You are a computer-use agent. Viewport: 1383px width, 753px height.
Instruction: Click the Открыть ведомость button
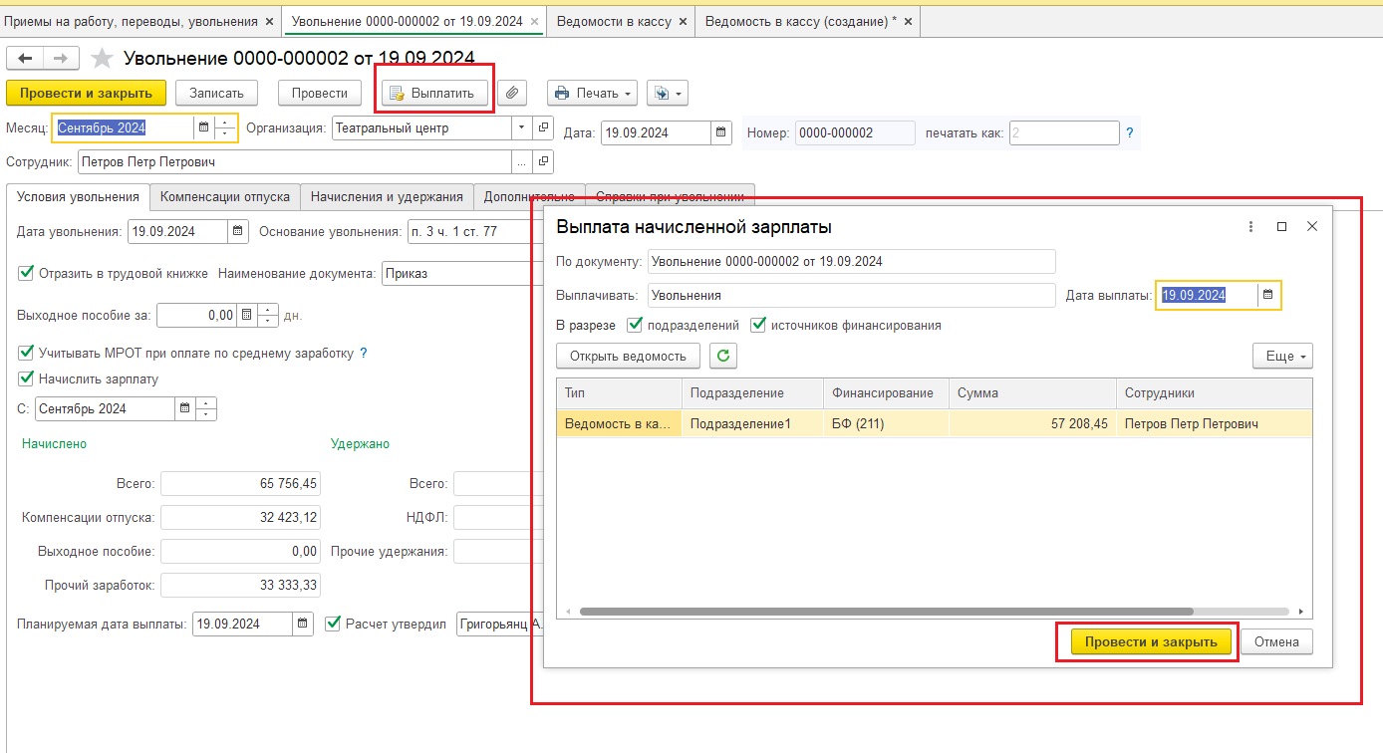tap(628, 356)
